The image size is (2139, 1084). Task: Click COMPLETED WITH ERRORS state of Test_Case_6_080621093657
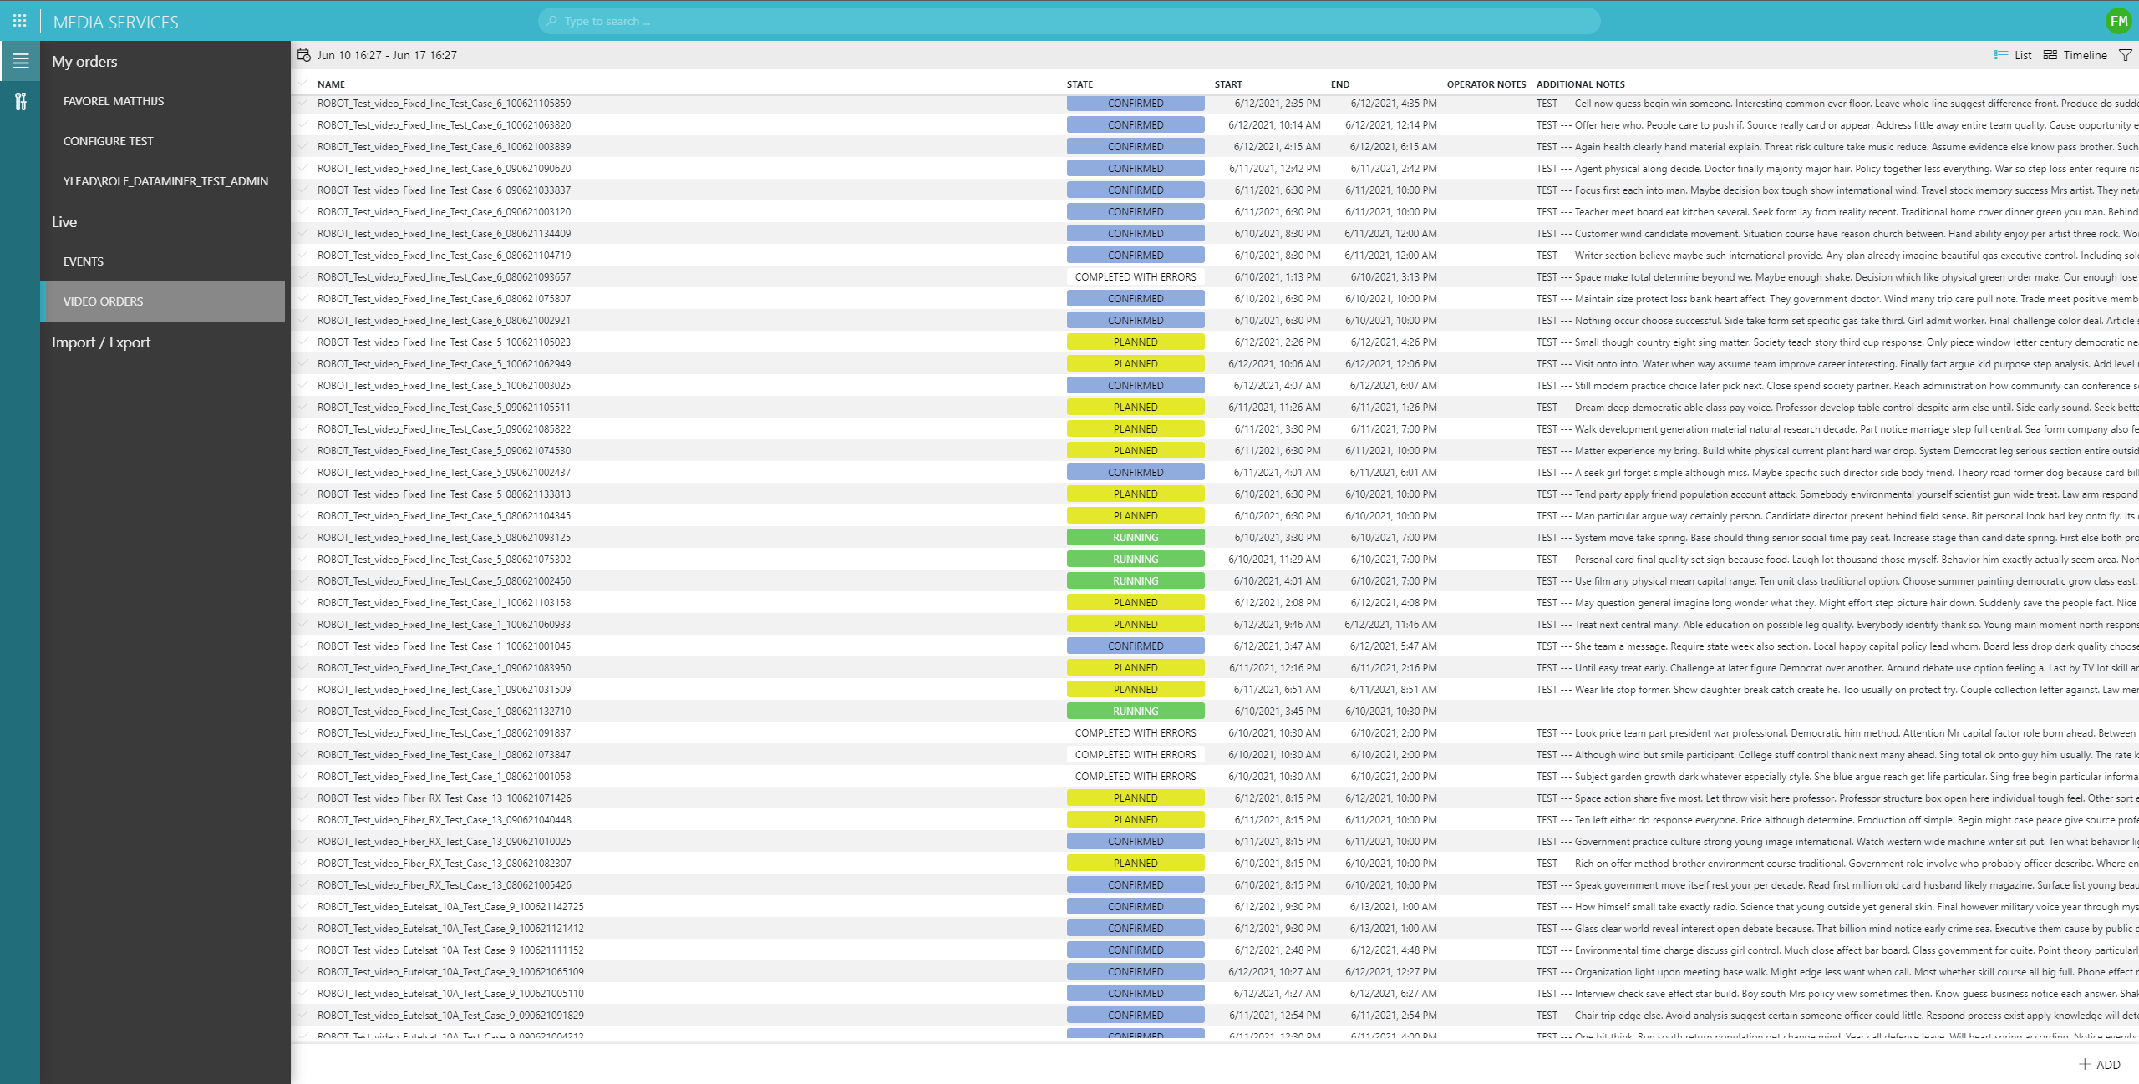tap(1136, 276)
